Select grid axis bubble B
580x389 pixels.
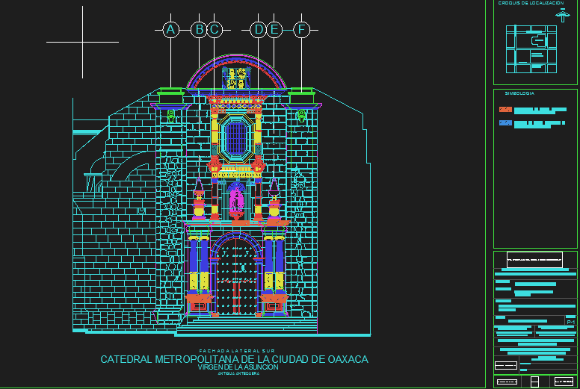point(199,30)
